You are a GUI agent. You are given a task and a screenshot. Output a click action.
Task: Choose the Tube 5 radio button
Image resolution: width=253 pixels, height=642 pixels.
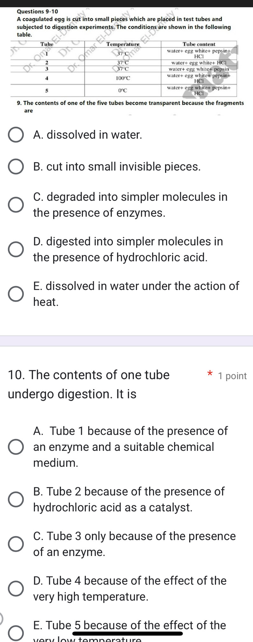point(16,633)
